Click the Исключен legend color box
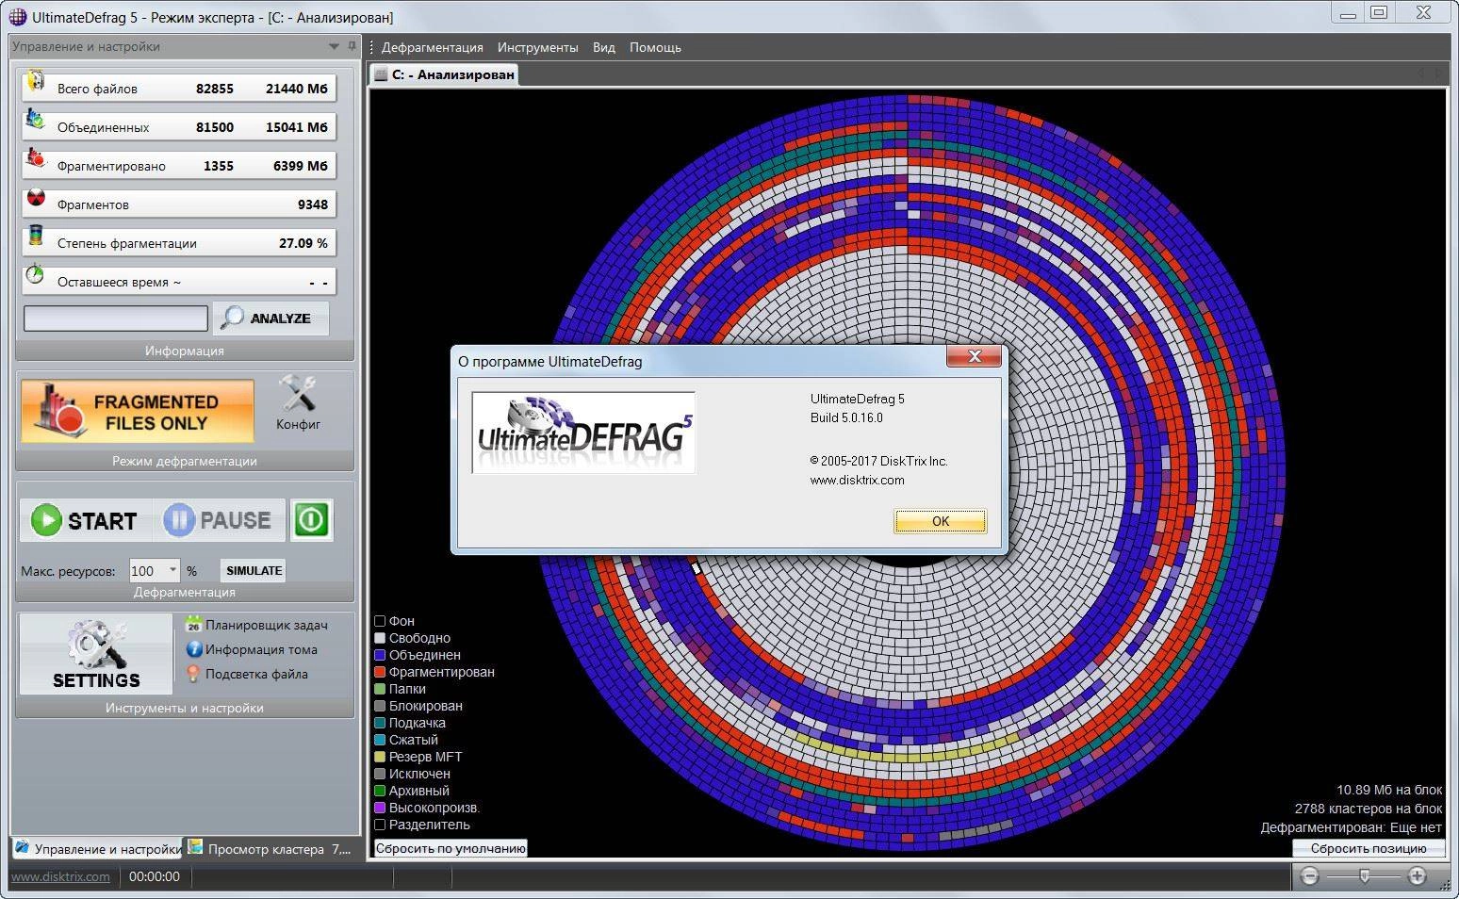This screenshot has height=899, width=1459. [x=380, y=774]
